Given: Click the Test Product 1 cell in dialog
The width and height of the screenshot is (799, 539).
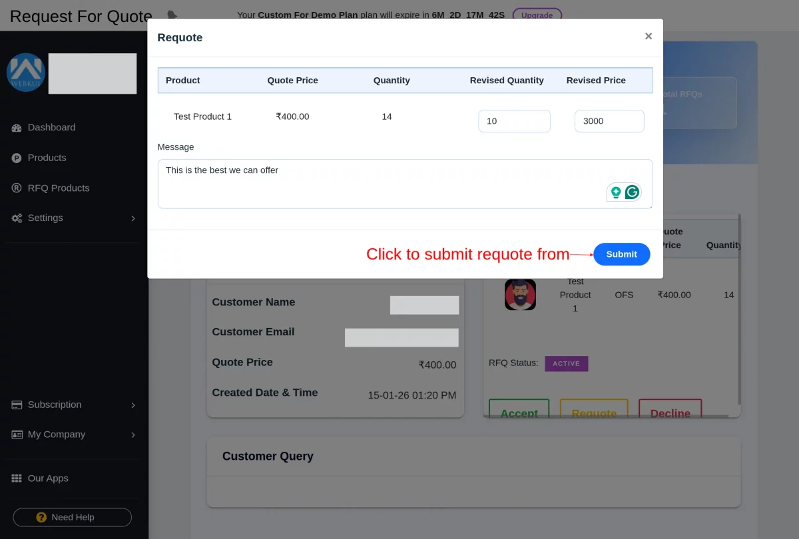Looking at the screenshot, I should click(202, 116).
